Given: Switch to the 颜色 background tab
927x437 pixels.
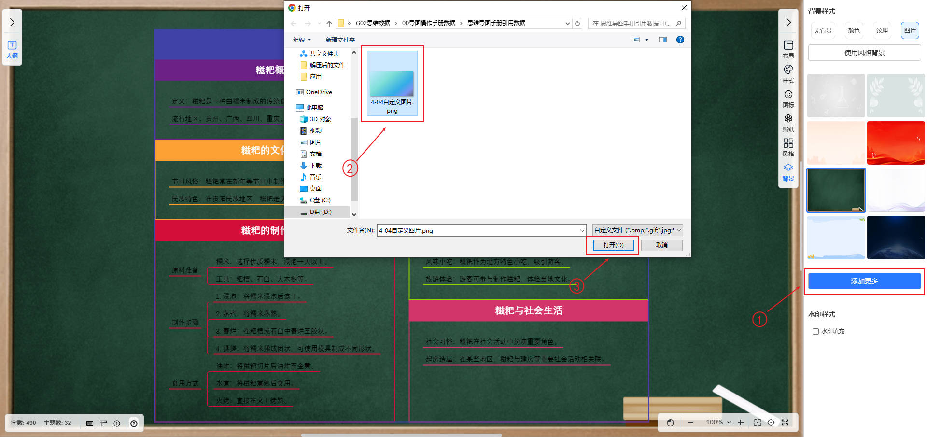Looking at the screenshot, I should [x=854, y=30].
